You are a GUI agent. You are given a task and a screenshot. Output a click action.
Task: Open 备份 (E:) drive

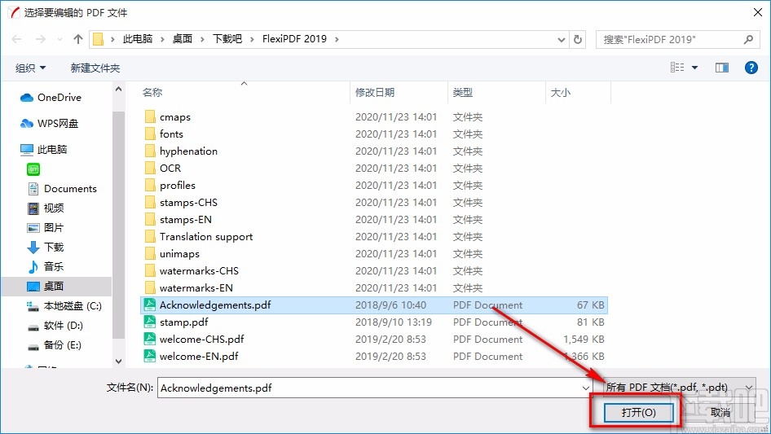tap(54, 345)
